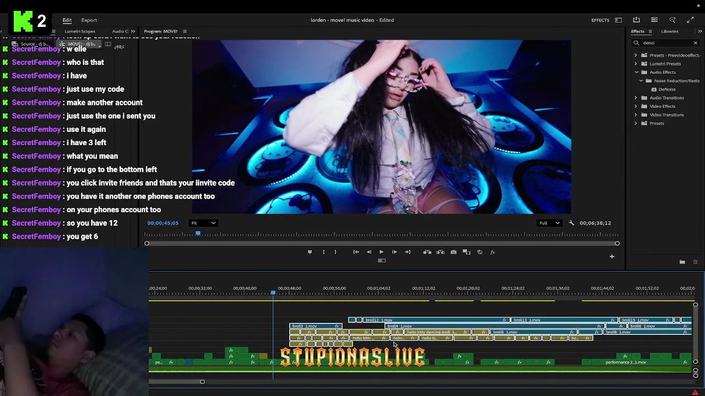This screenshot has height=396, width=705.
Task: Click the timeline horizontal zoom scrollbar handle
Action: pos(202,382)
